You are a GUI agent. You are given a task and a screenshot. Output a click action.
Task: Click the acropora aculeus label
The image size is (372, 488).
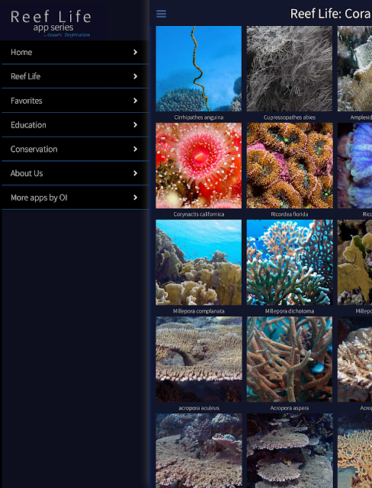coord(198,408)
